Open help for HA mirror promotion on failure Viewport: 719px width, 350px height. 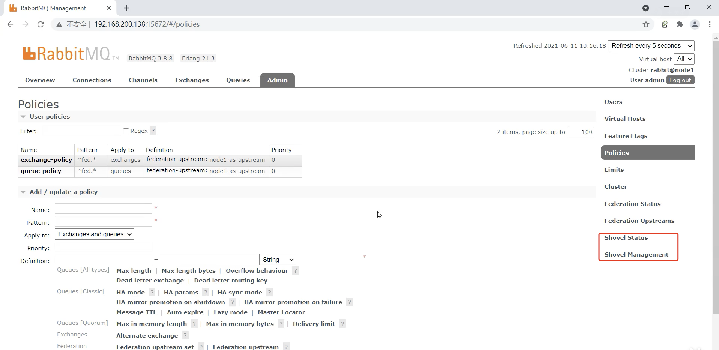(x=349, y=302)
